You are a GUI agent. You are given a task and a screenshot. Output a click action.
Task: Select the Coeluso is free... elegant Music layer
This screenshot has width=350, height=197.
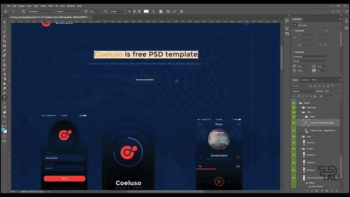click(323, 131)
